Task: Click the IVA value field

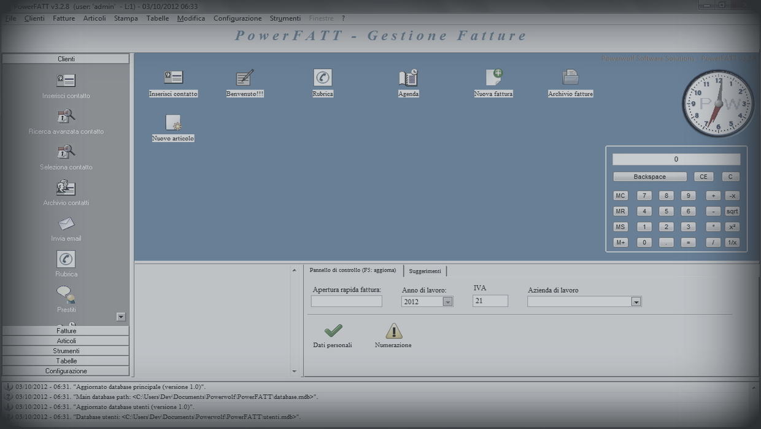Action: [490, 301]
